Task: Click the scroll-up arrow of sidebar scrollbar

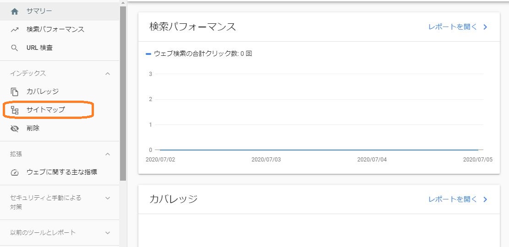Action: (x=123, y=3)
